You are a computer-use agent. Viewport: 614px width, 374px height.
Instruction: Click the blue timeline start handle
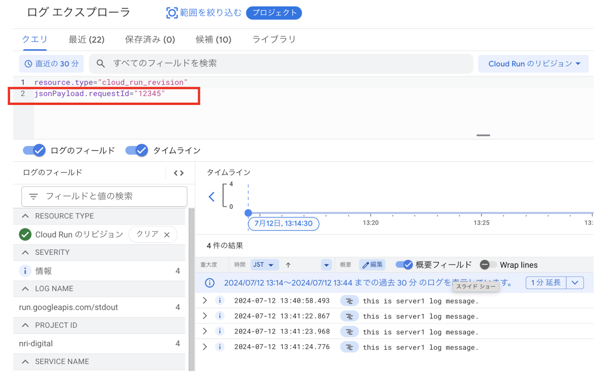coord(248,213)
